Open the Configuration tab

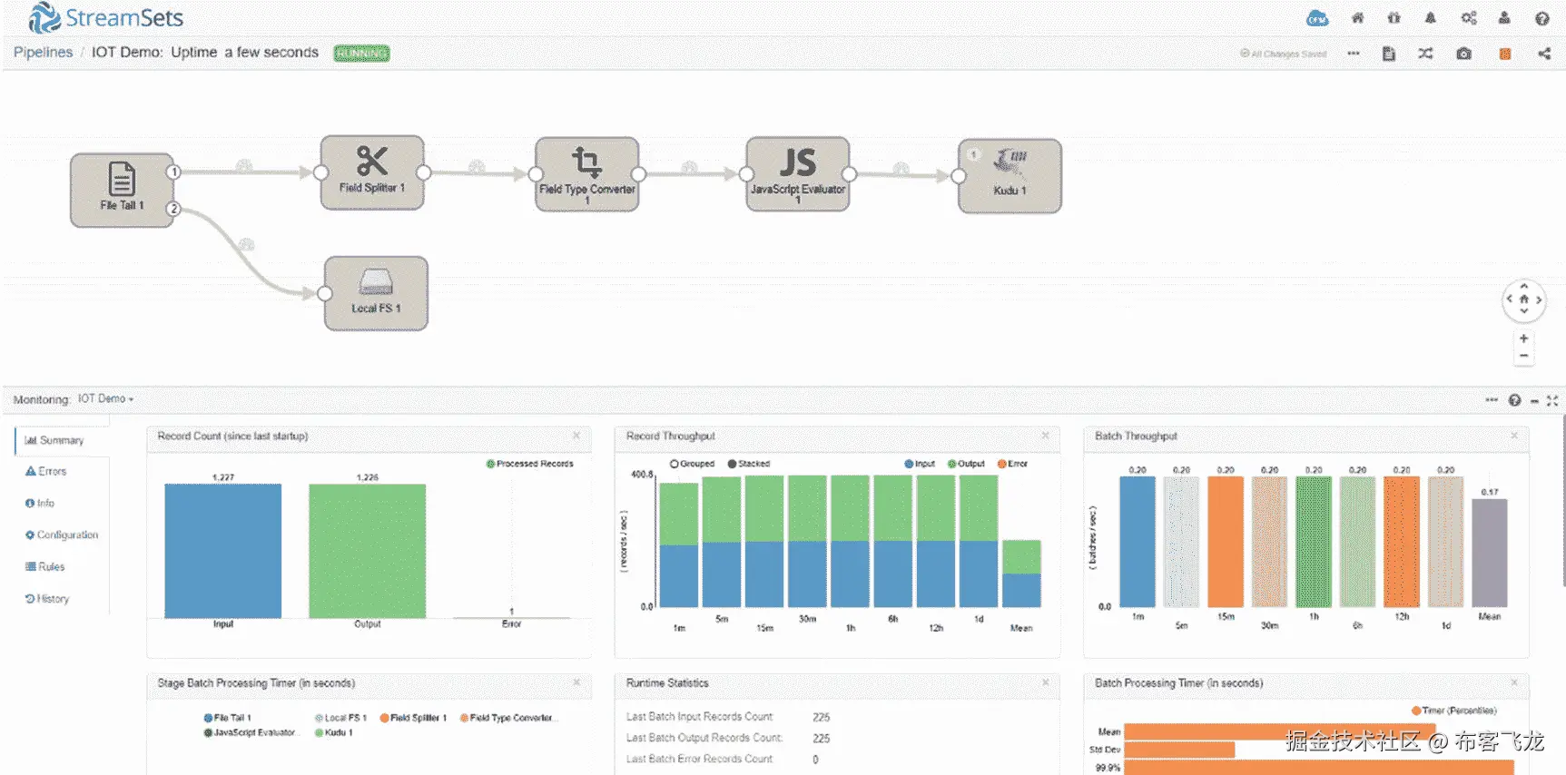[62, 535]
